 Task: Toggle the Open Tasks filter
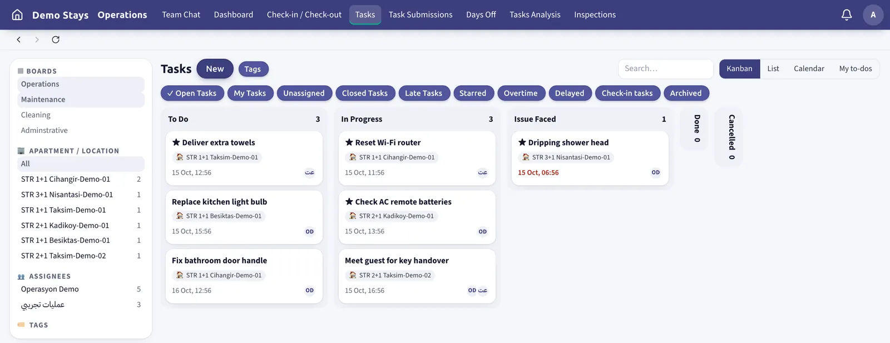[x=192, y=93]
